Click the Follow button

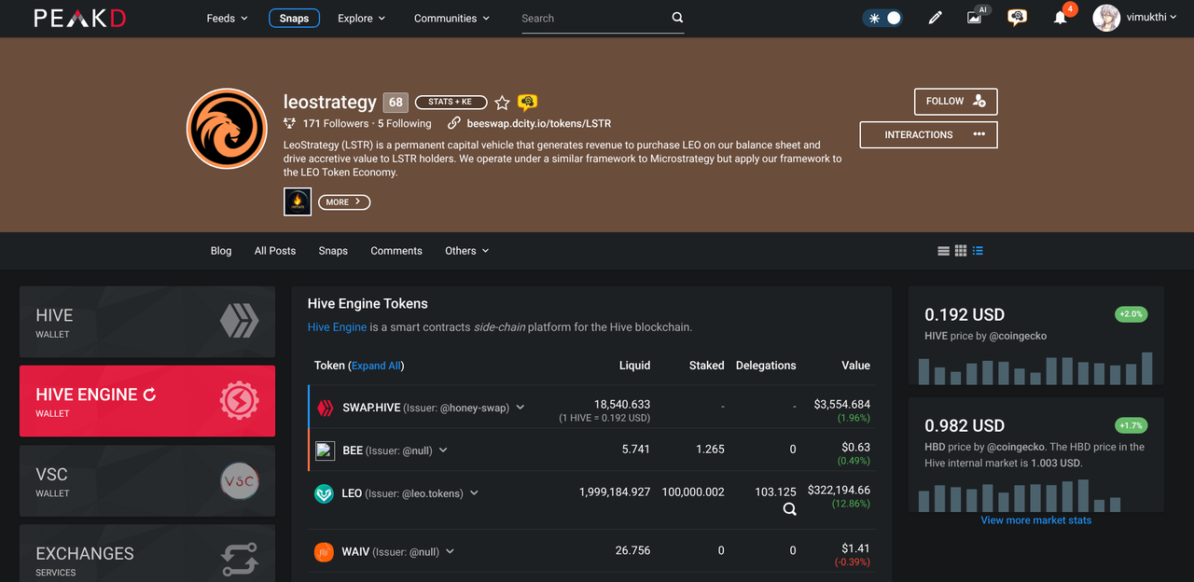[x=955, y=102]
